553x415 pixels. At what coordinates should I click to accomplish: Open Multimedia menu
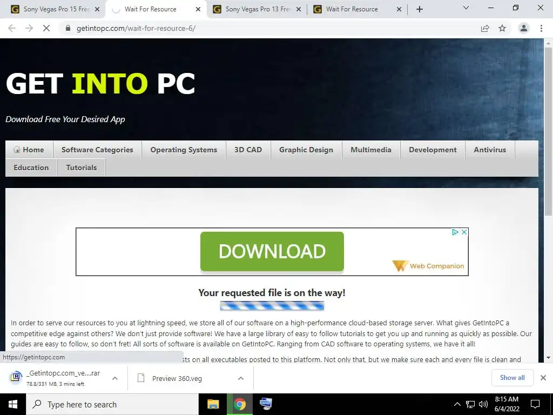point(371,150)
